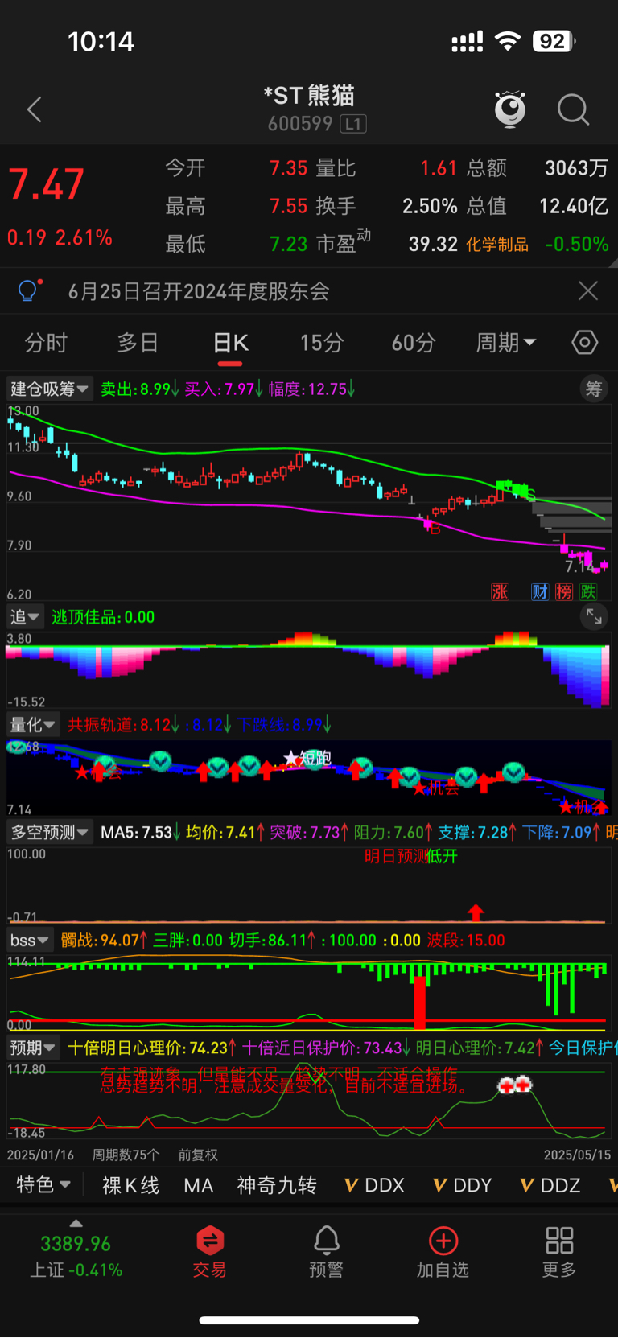
Task: Tap the start date 2025/01/16
Action: 40,1155
